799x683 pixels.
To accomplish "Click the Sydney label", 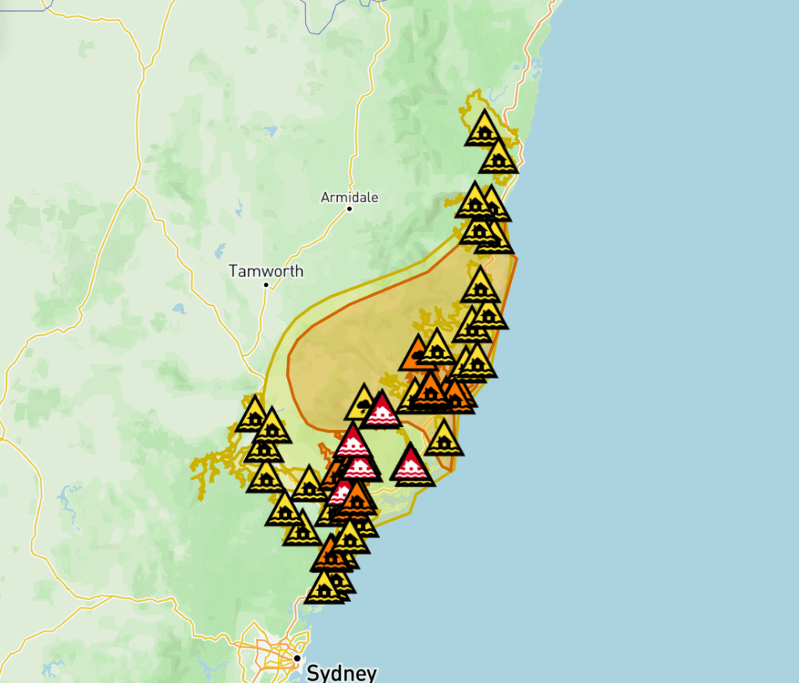I will pyautogui.click(x=342, y=673).
